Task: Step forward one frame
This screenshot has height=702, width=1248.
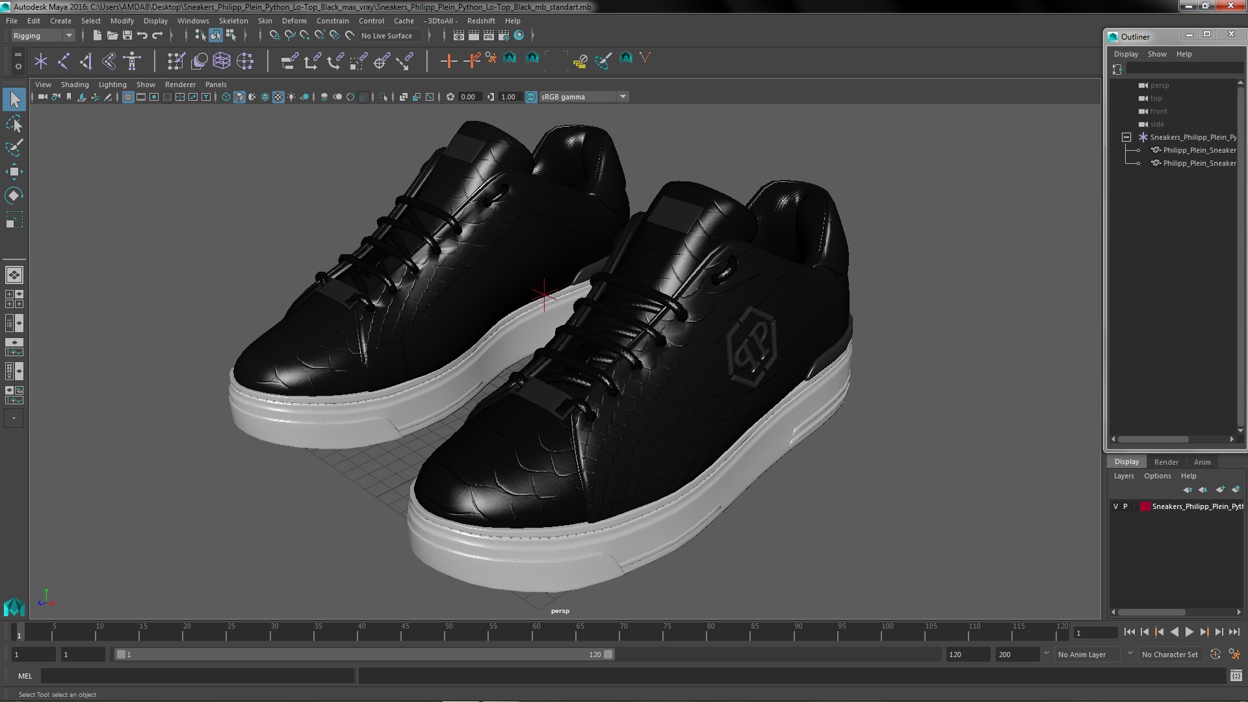Action: pos(1219,632)
